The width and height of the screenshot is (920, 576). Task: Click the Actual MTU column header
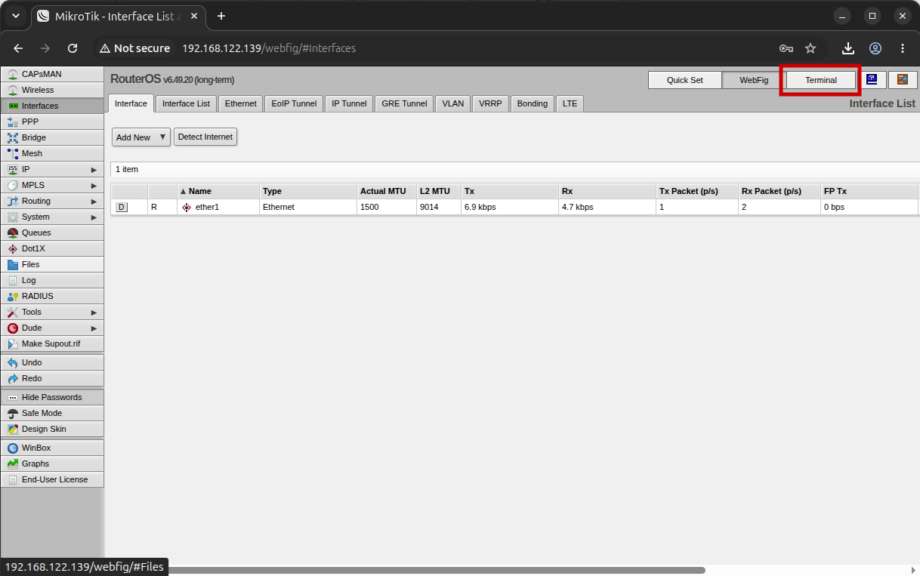tap(387, 191)
